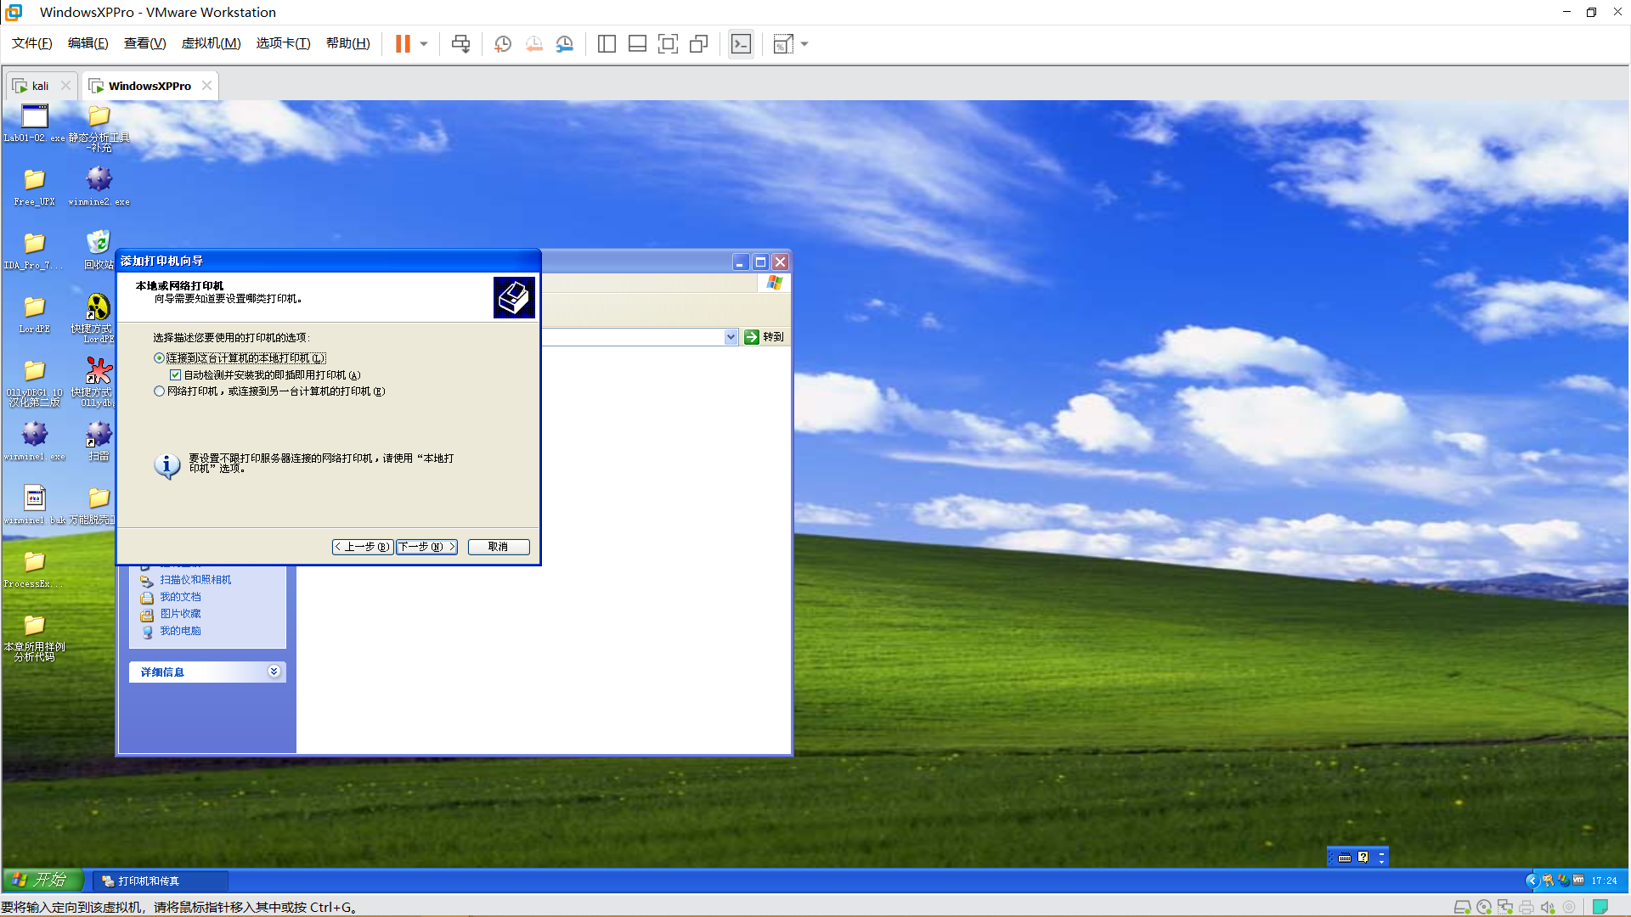Open the 文件(F) menu
The height and width of the screenshot is (917, 1631).
click(32, 43)
